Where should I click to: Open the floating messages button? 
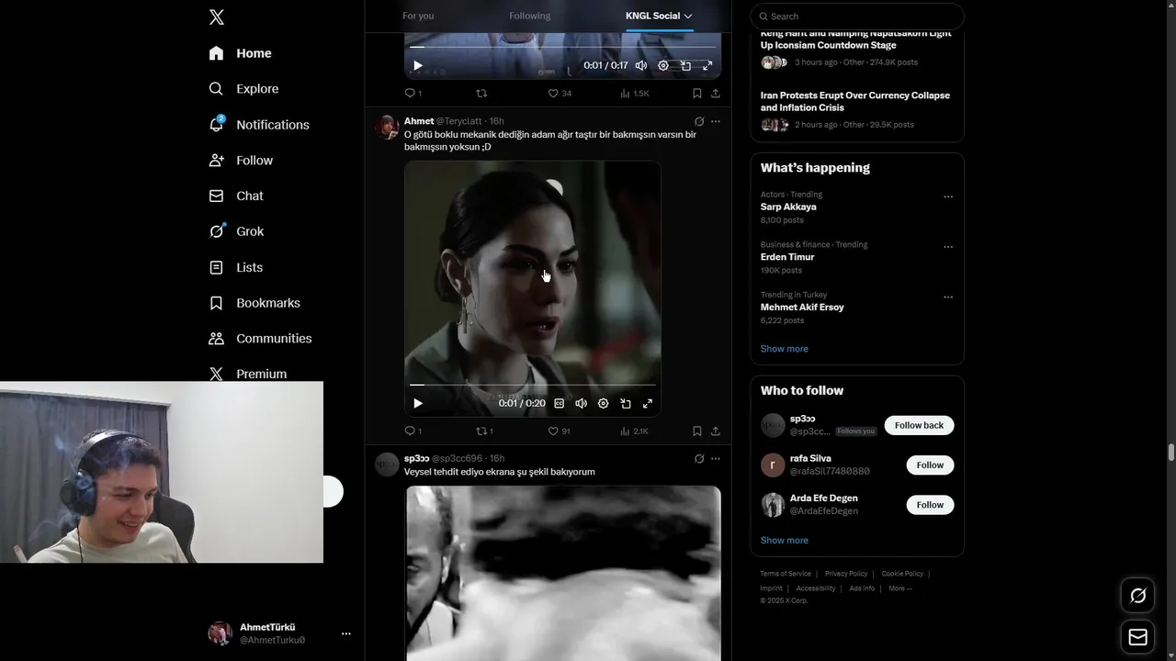(x=1138, y=637)
